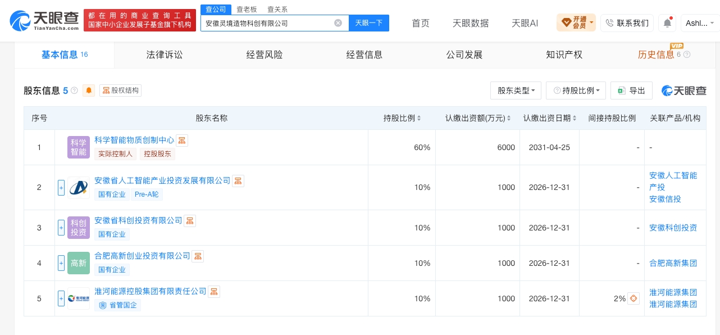Go to 首页 in top navigation
The width and height of the screenshot is (720, 335).
tap(421, 23)
